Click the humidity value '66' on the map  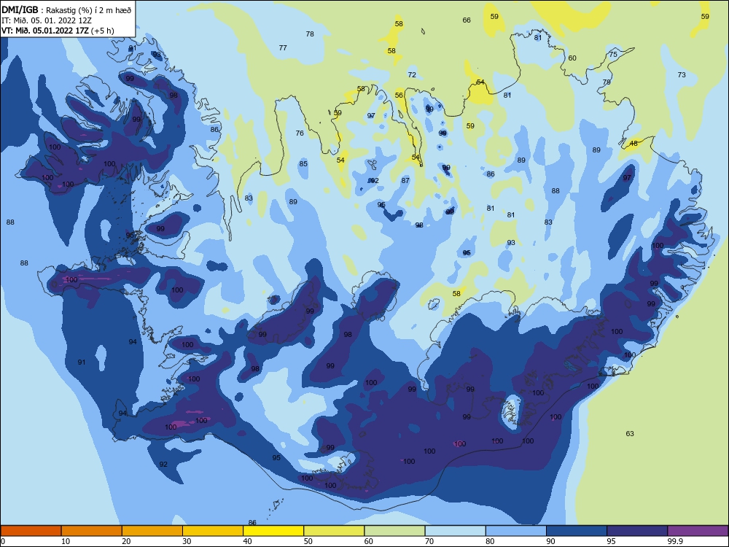(467, 20)
